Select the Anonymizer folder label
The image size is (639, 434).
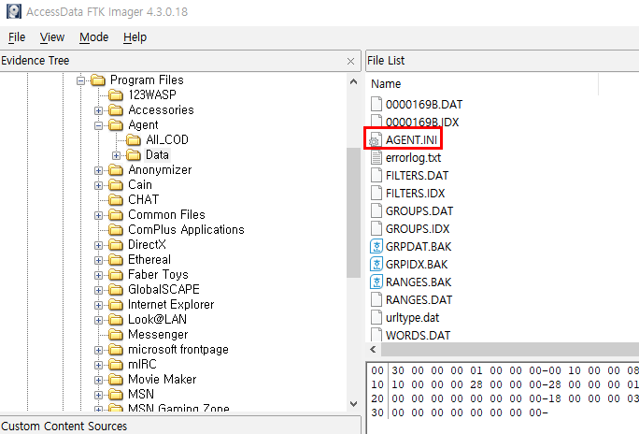pos(160,169)
